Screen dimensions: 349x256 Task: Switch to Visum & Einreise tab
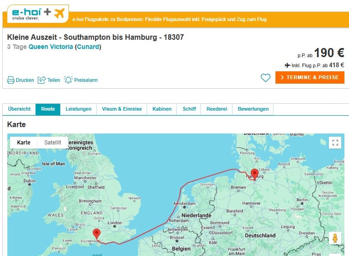coord(122,109)
